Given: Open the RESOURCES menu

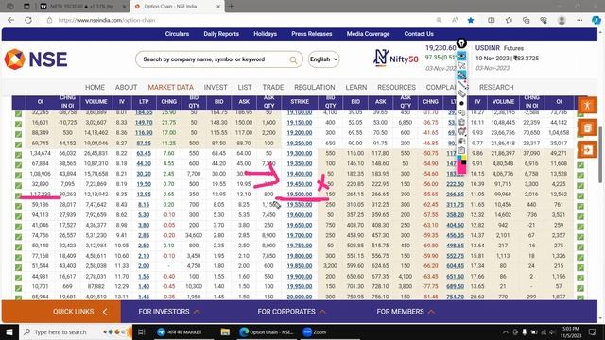Looking at the screenshot, I should pyautogui.click(x=396, y=88).
